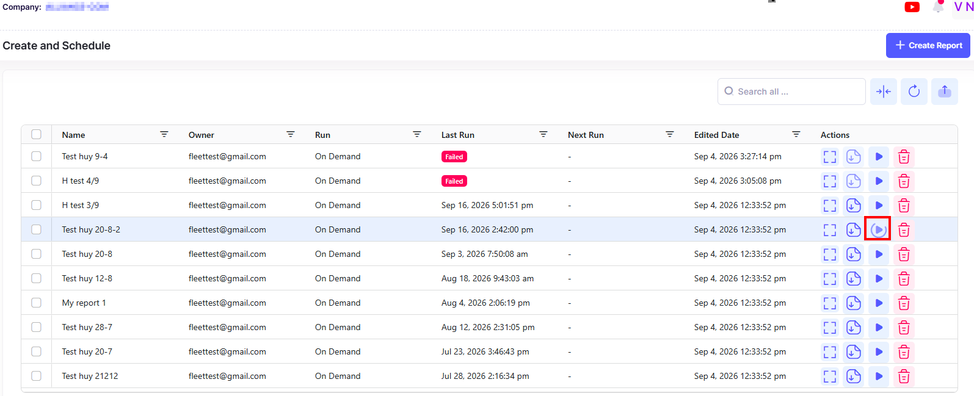Check the Test huy 28-7 row checkbox

(x=37, y=327)
